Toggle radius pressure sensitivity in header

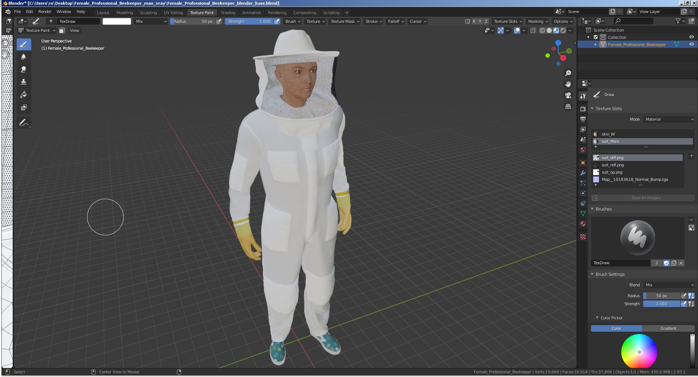[x=219, y=21]
